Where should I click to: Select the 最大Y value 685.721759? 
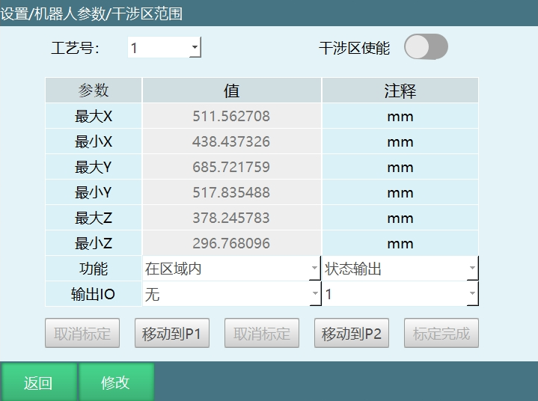[232, 167]
